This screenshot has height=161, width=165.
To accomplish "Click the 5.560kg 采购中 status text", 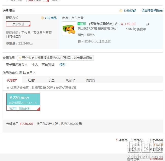I will pos(136,29).
